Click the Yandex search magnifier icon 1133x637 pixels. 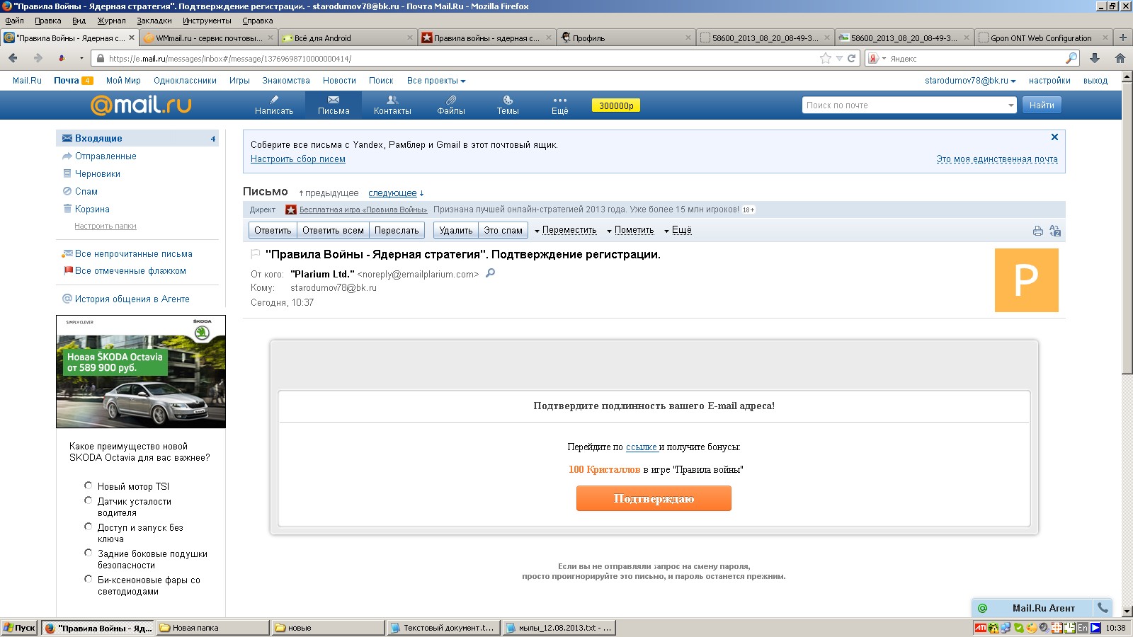click(x=1071, y=58)
